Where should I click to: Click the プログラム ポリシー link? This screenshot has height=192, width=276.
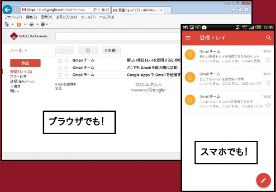[x=148, y=84]
